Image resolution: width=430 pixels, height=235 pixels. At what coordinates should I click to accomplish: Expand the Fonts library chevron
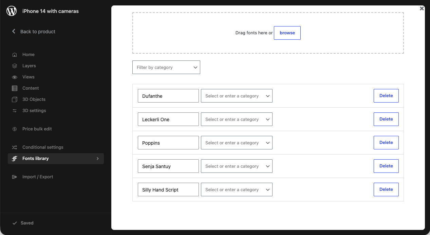click(x=98, y=159)
